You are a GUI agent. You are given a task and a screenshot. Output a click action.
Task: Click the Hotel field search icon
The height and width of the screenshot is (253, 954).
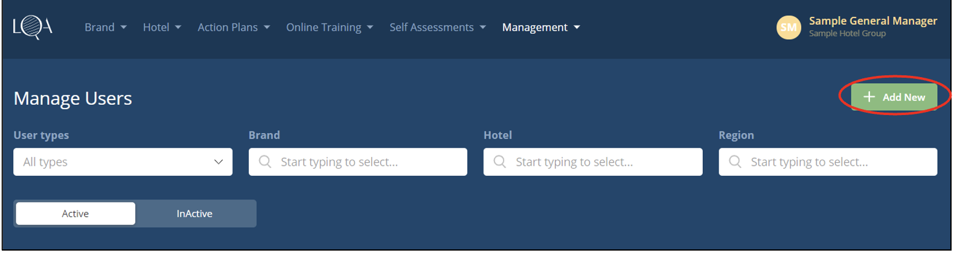[499, 162]
